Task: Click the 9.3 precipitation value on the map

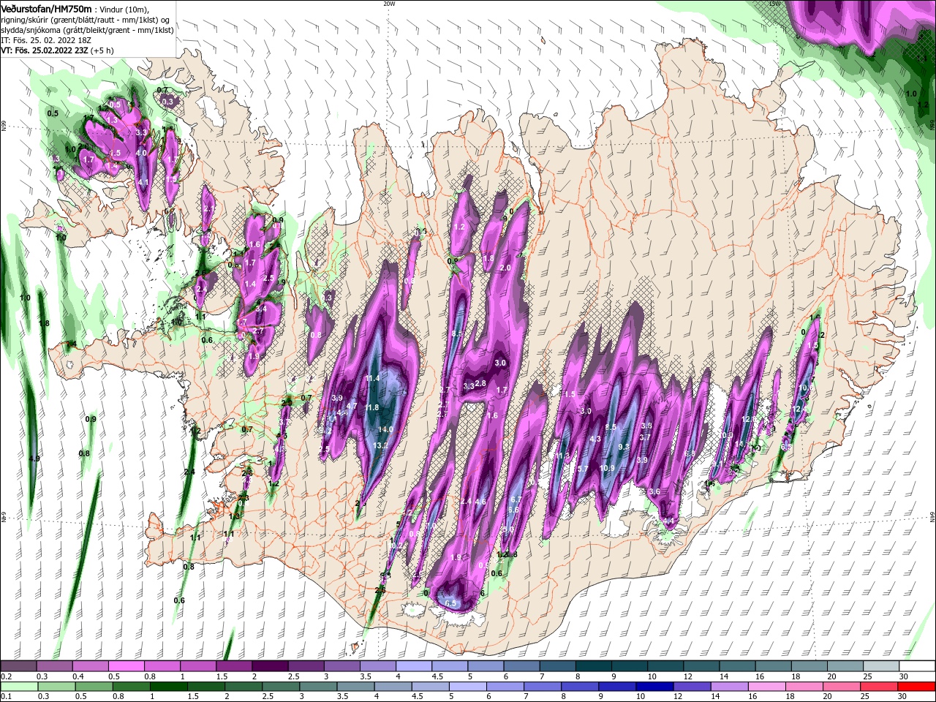Action: [x=624, y=447]
